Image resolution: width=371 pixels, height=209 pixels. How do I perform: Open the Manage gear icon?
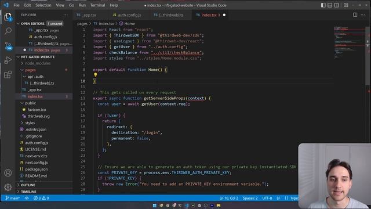point(8,187)
